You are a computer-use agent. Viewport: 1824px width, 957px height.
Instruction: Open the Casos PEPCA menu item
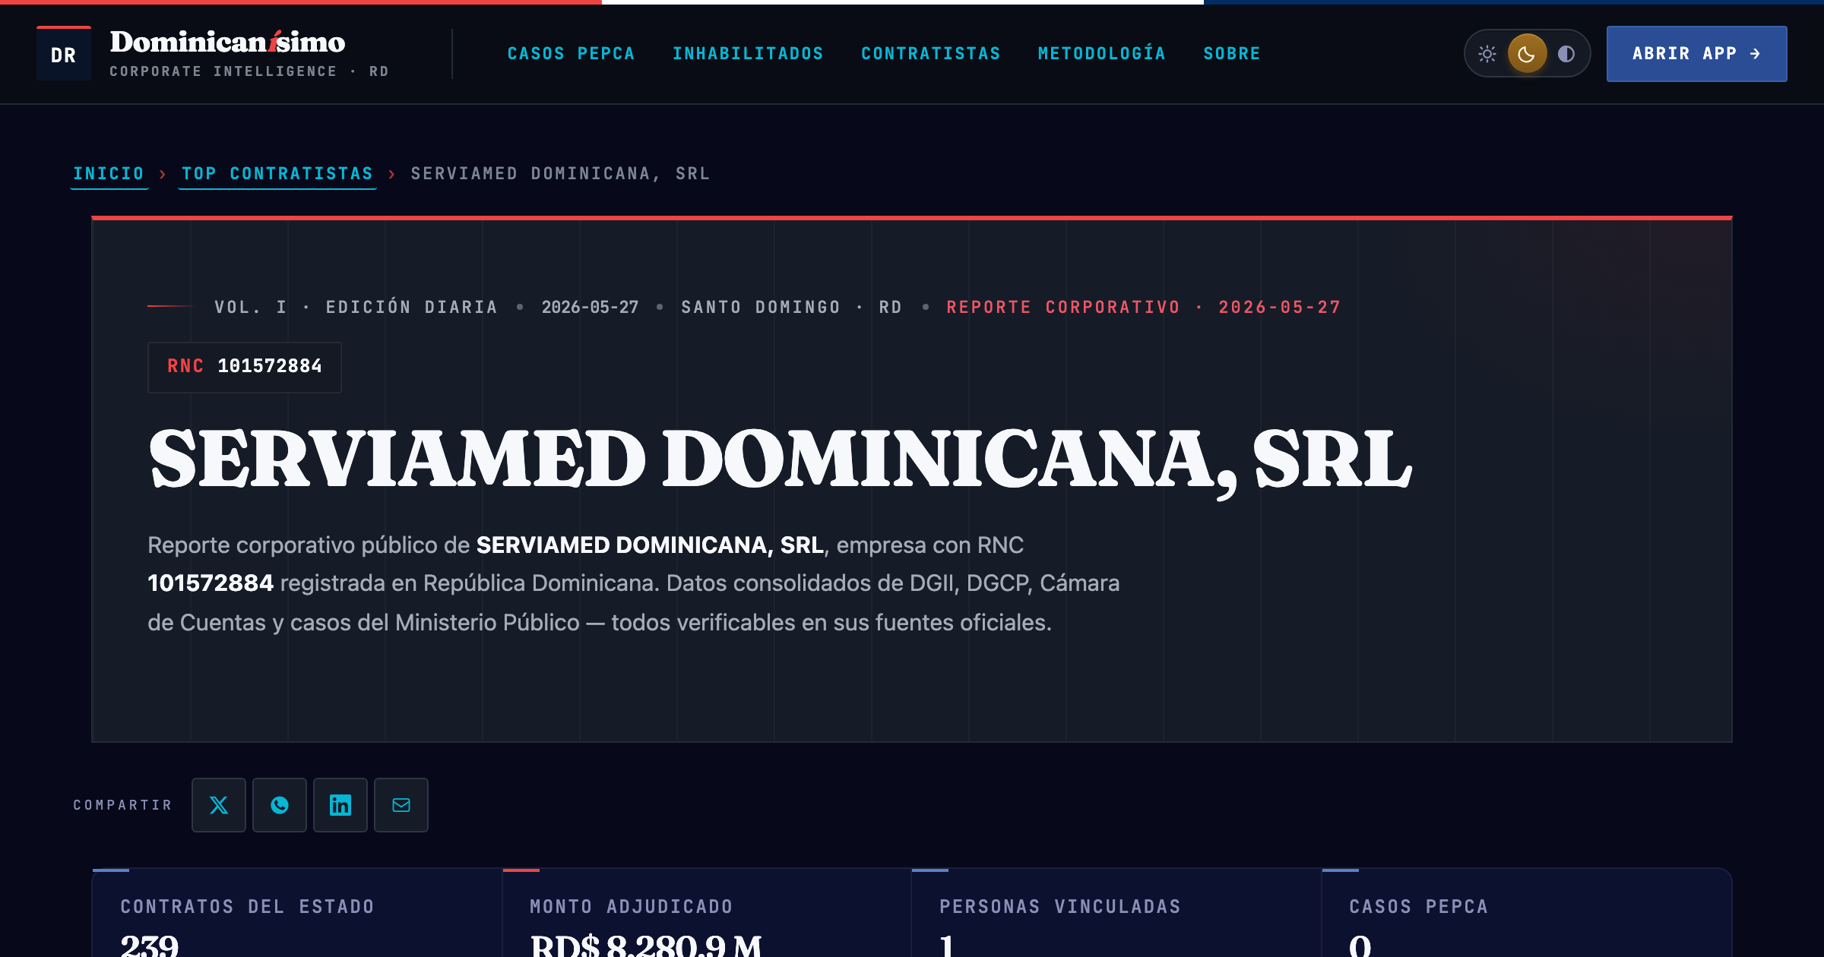click(571, 54)
